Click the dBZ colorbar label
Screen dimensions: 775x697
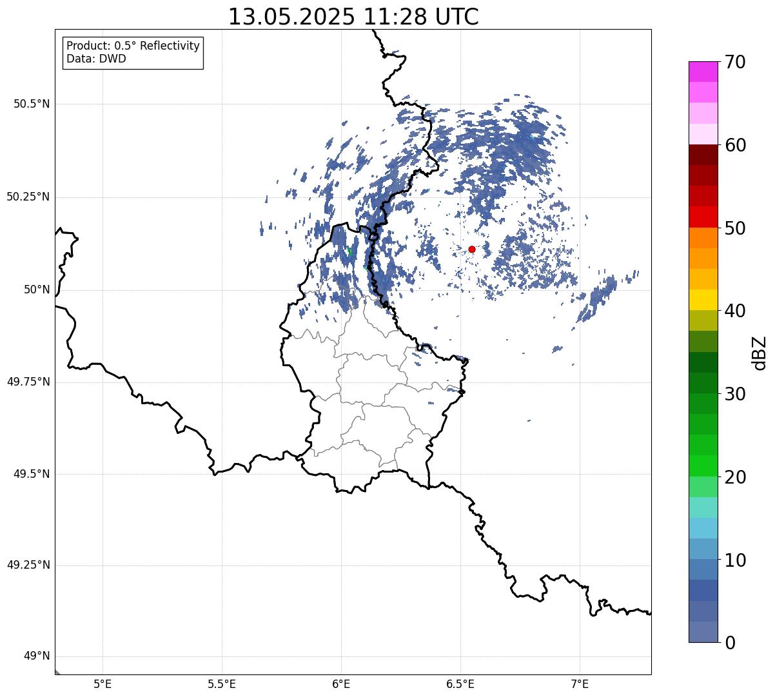[760, 352]
